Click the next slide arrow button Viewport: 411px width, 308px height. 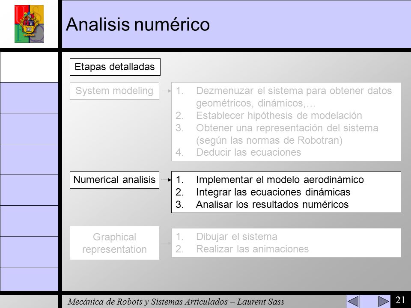point(383,301)
